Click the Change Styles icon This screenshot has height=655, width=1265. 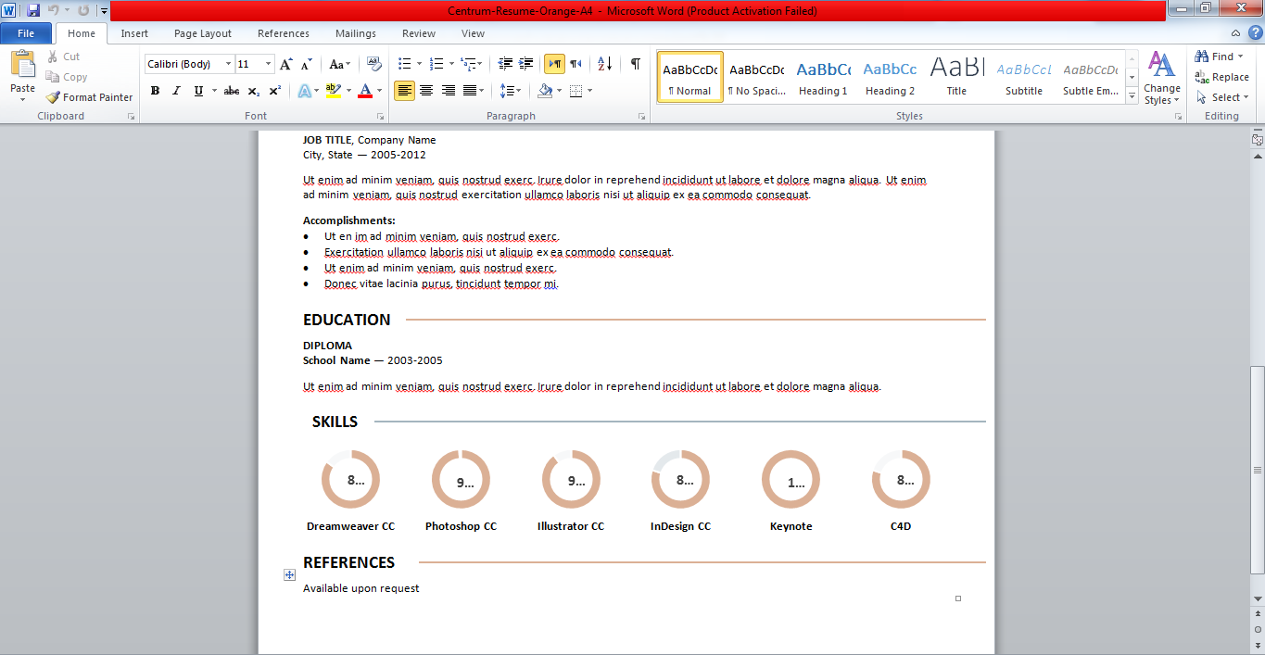click(1161, 64)
